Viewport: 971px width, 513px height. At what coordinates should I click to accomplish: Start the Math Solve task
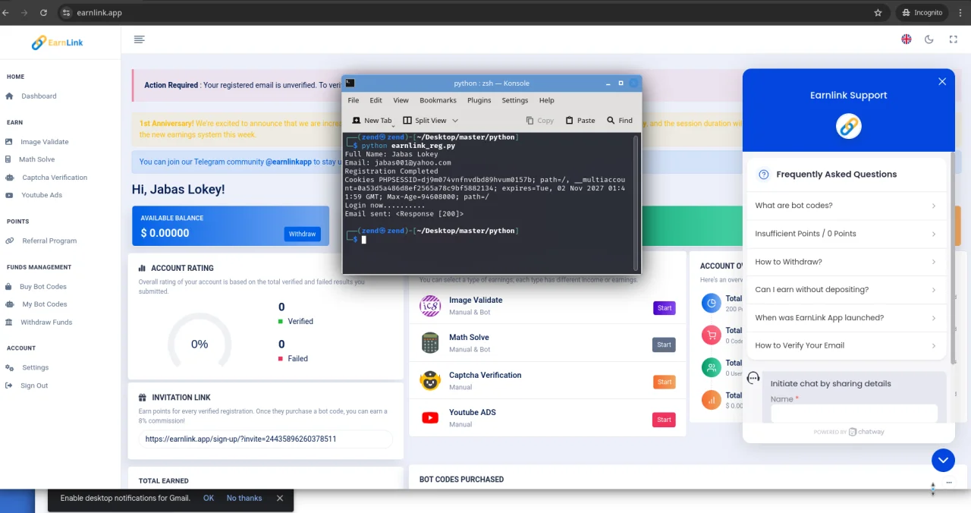pyautogui.click(x=664, y=345)
